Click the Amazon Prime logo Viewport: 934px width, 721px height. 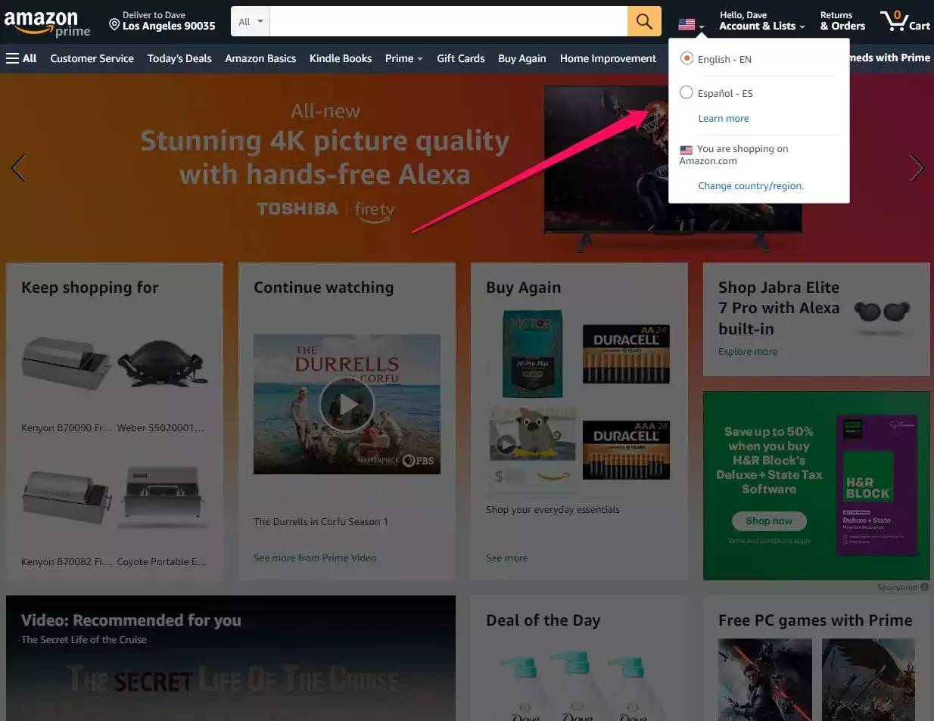tap(46, 23)
